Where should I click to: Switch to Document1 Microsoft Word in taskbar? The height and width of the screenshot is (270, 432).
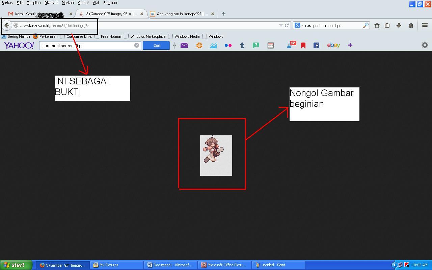(x=171, y=265)
